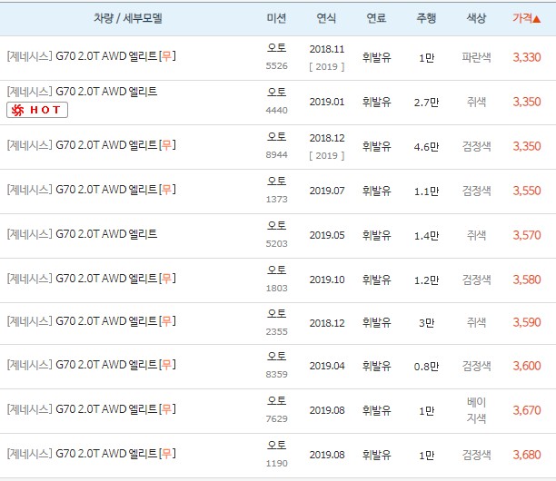
Task: Click plate number 1373
Action: [276, 200]
